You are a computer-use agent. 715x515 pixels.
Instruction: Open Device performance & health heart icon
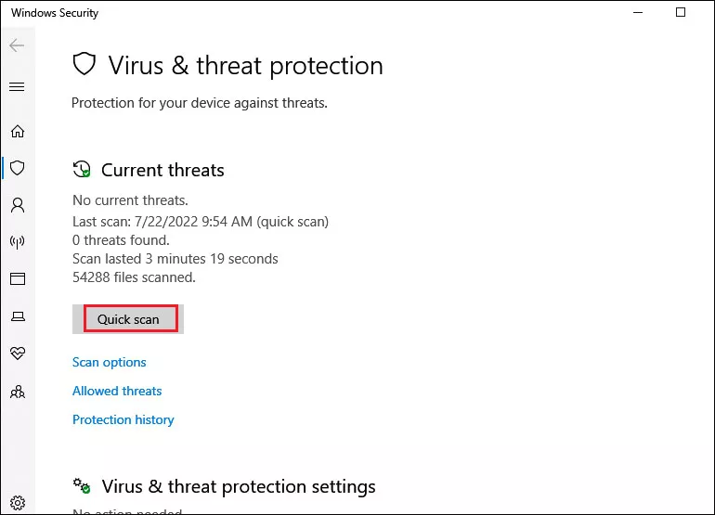(x=18, y=354)
